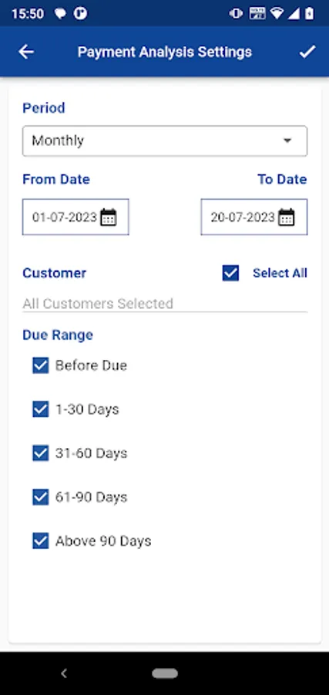Image resolution: width=329 pixels, height=695 pixels.
Task: Tap the home pill navigation handle
Action: [165, 673]
